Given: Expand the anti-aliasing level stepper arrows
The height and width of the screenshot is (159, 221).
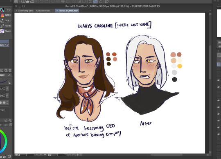Looking at the screenshot, I should pos(7,102).
